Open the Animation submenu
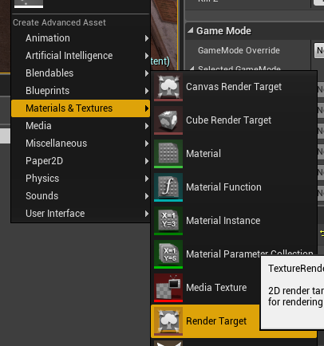The width and height of the screenshot is (324, 346). (x=81, y=38)
